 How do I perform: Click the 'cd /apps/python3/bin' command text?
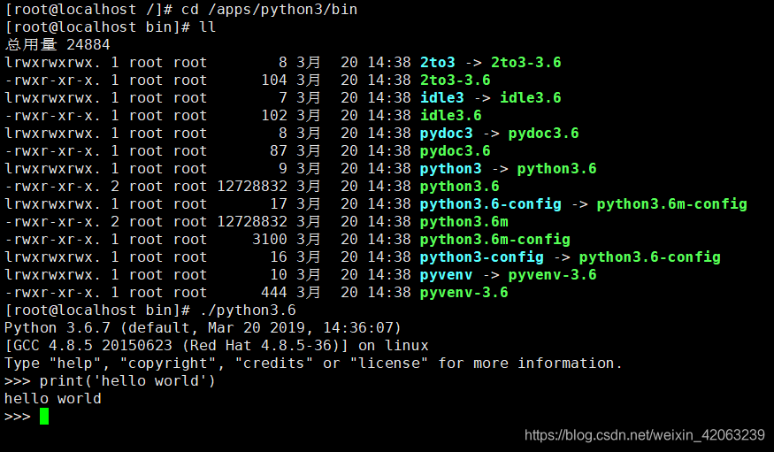click(269, 10)
